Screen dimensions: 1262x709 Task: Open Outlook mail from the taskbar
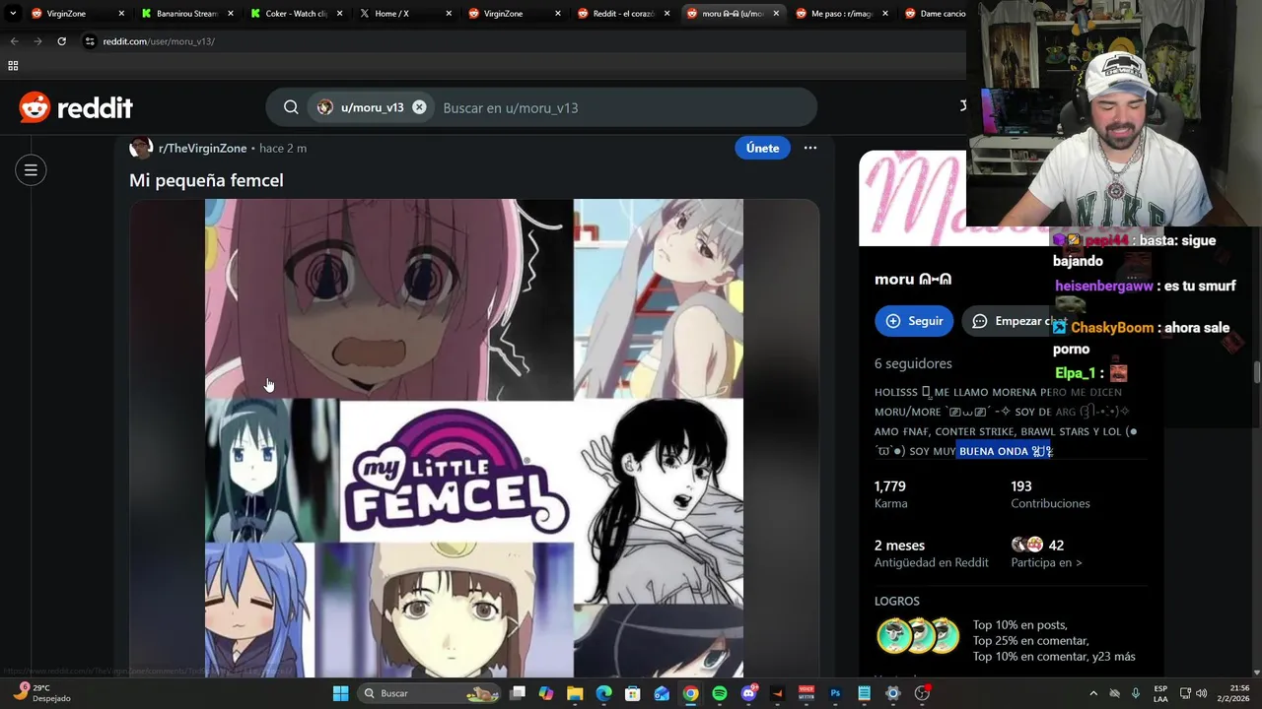(x=662, y=693)
